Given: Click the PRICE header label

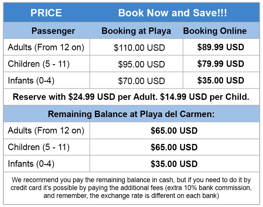Looking at the screenshot, I should click(46, 13).
